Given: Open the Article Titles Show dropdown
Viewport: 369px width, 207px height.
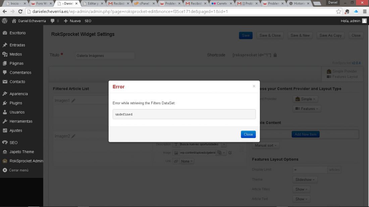Looking at the screenshot, I should click(x=302, y=189).
